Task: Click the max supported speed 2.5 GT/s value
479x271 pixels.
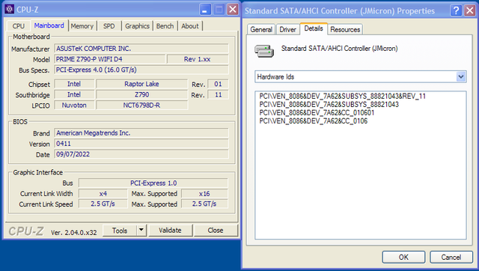Action: 204,204
